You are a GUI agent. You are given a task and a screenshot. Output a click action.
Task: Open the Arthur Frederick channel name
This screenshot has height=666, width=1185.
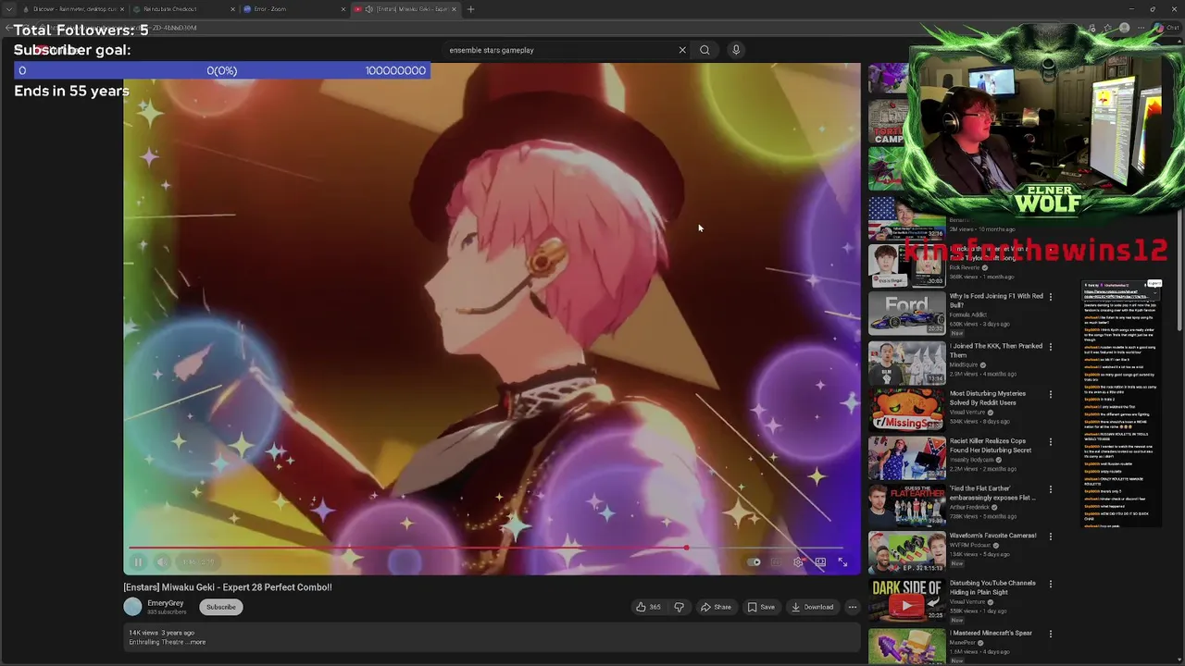(972, 507)
